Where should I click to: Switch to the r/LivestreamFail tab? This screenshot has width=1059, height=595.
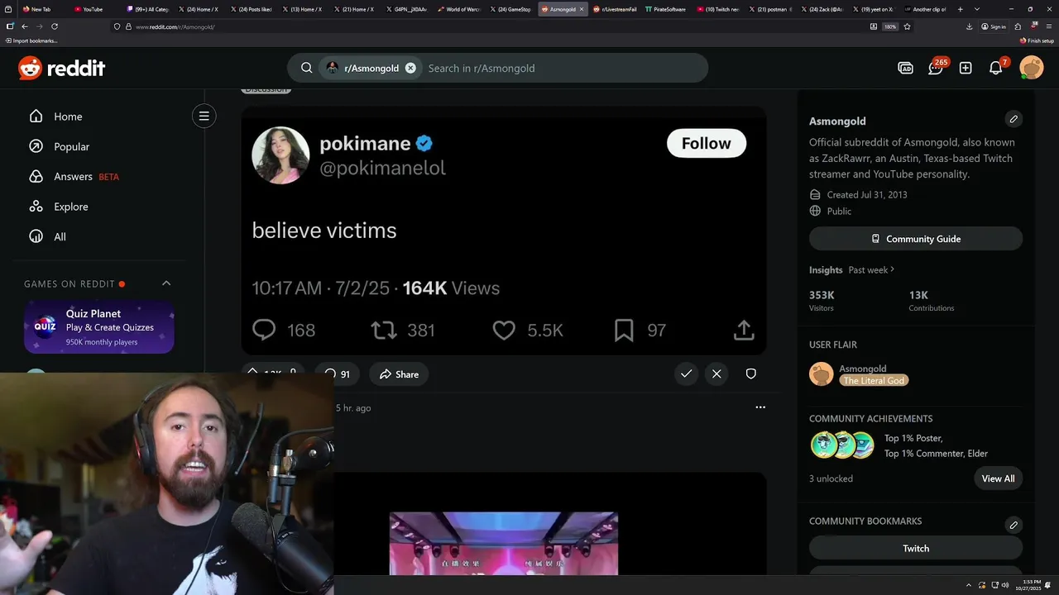coord(614,9)
